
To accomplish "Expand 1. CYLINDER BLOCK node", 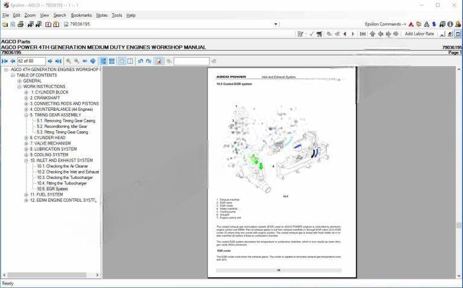I will [x=27, y=92].
